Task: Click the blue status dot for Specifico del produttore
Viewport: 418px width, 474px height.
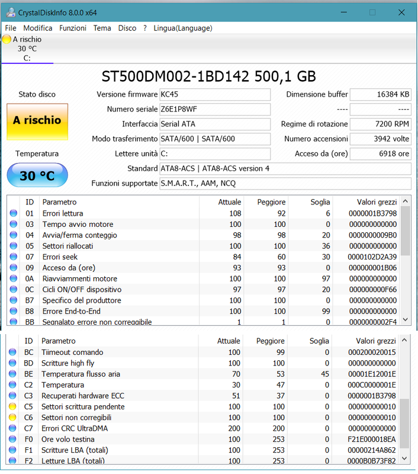Action: click(13, 300)
